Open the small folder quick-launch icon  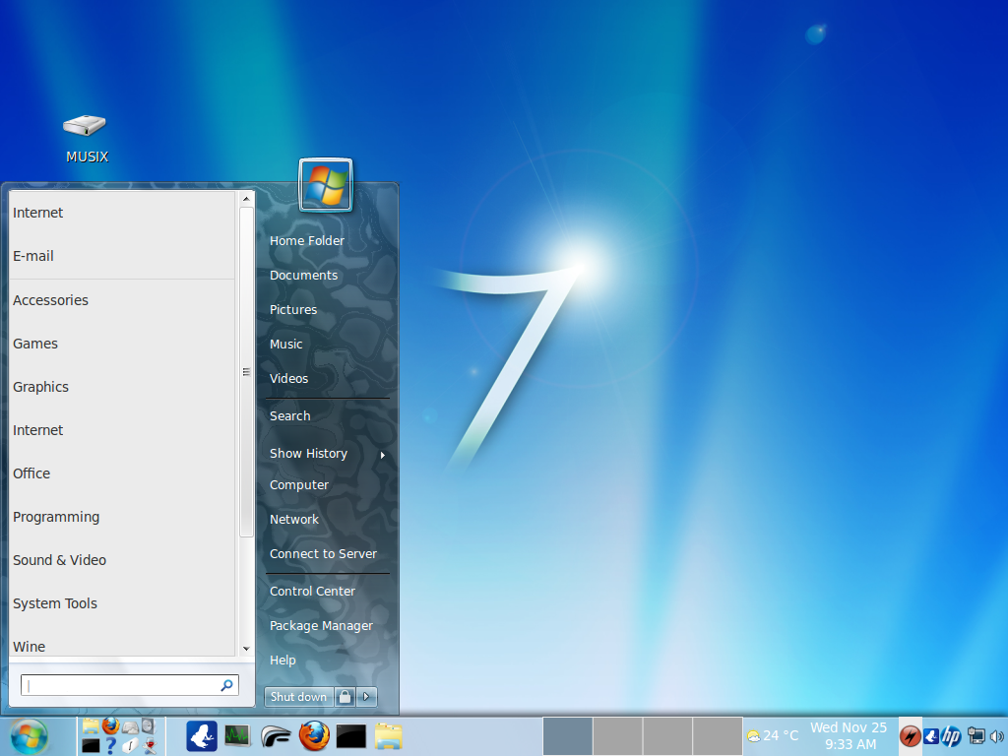(91, 726)
